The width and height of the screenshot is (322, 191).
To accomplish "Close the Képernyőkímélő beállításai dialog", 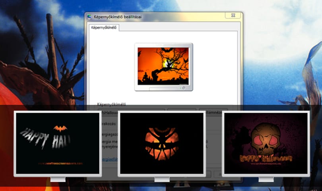I will click(233, 15).
